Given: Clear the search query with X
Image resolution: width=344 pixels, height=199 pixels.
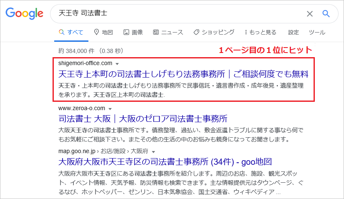Looking at the screenshot, I should pyautogui.click(x=309, y=14).
